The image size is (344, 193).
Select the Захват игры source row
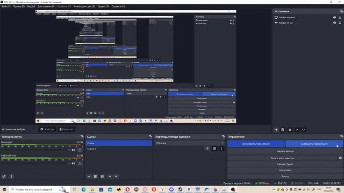pyautogui.click(x=308, y=23)
